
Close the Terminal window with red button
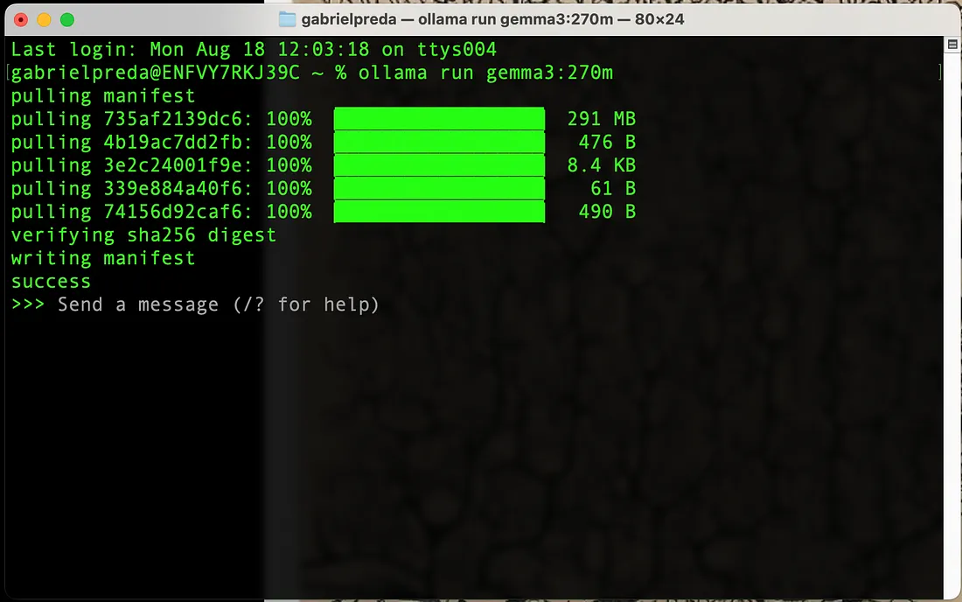point(21,19)
